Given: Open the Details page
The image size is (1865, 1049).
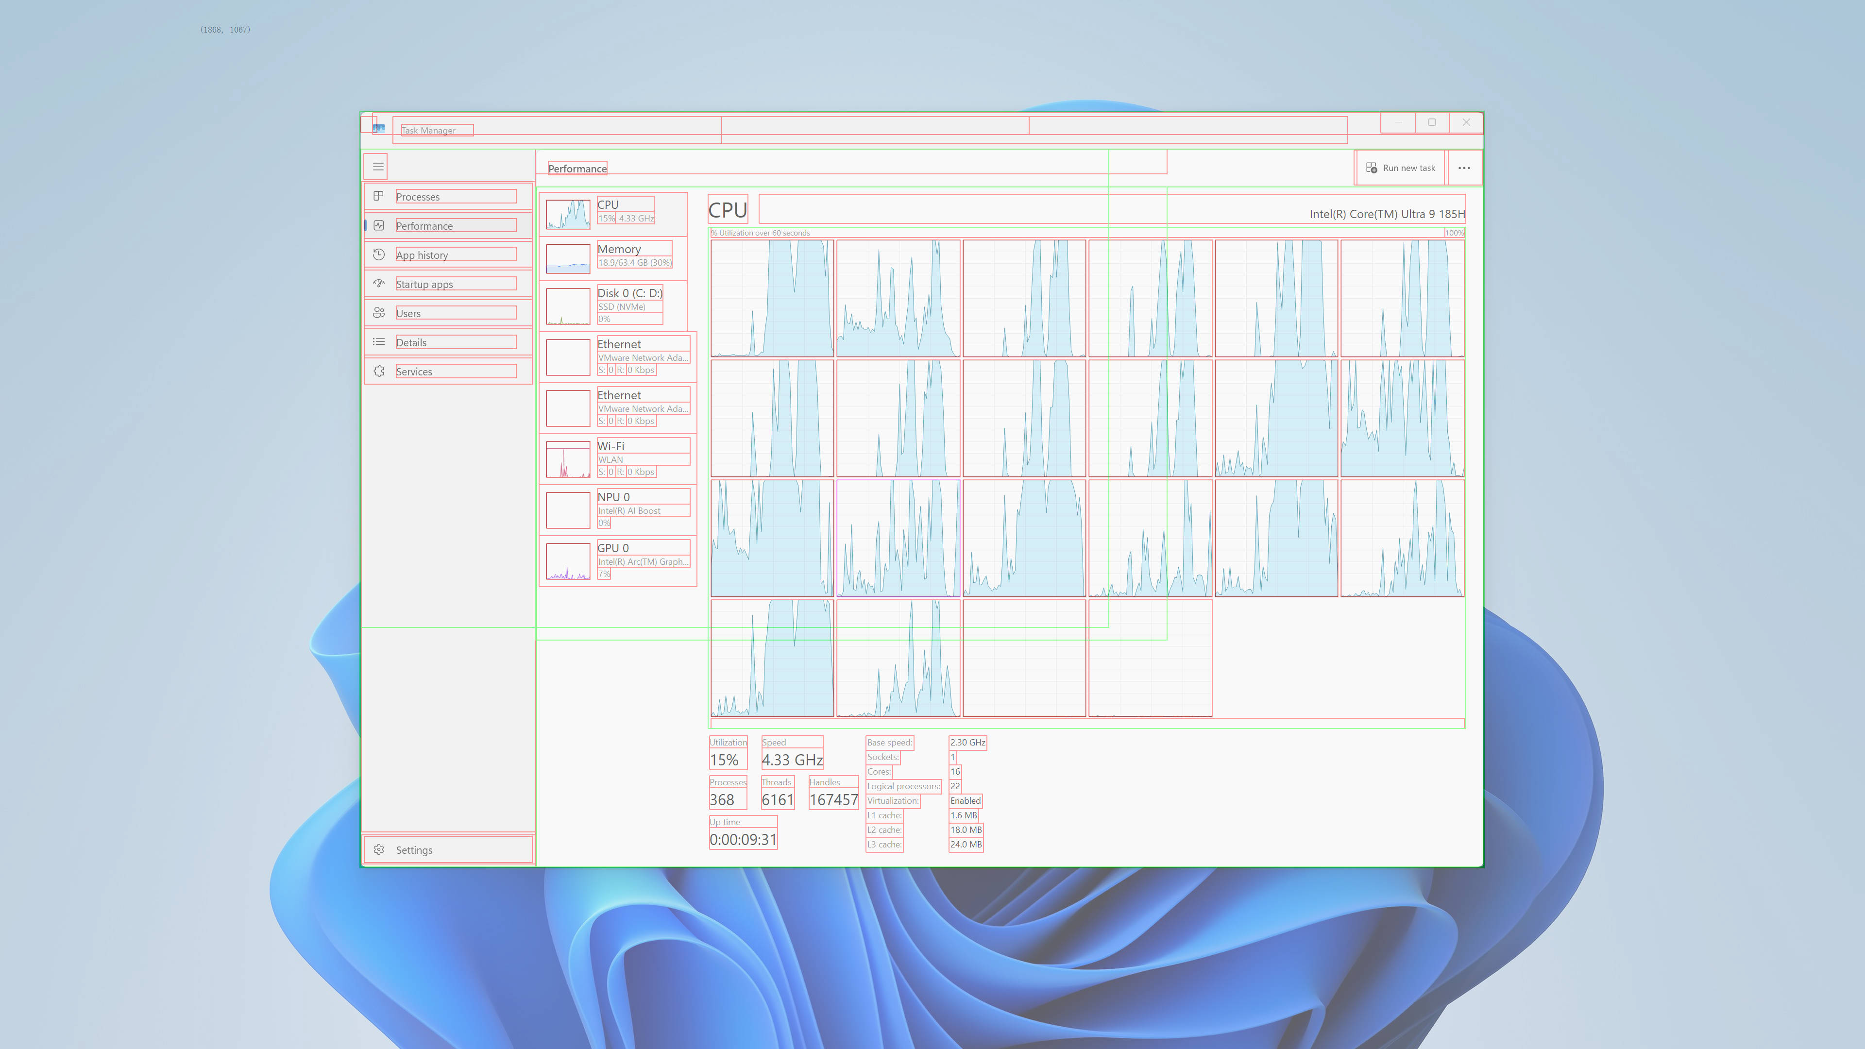Looking at the screenshot, I should [x=448, y=342].
